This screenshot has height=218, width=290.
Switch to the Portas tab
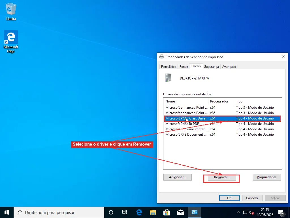coord(184,66)
